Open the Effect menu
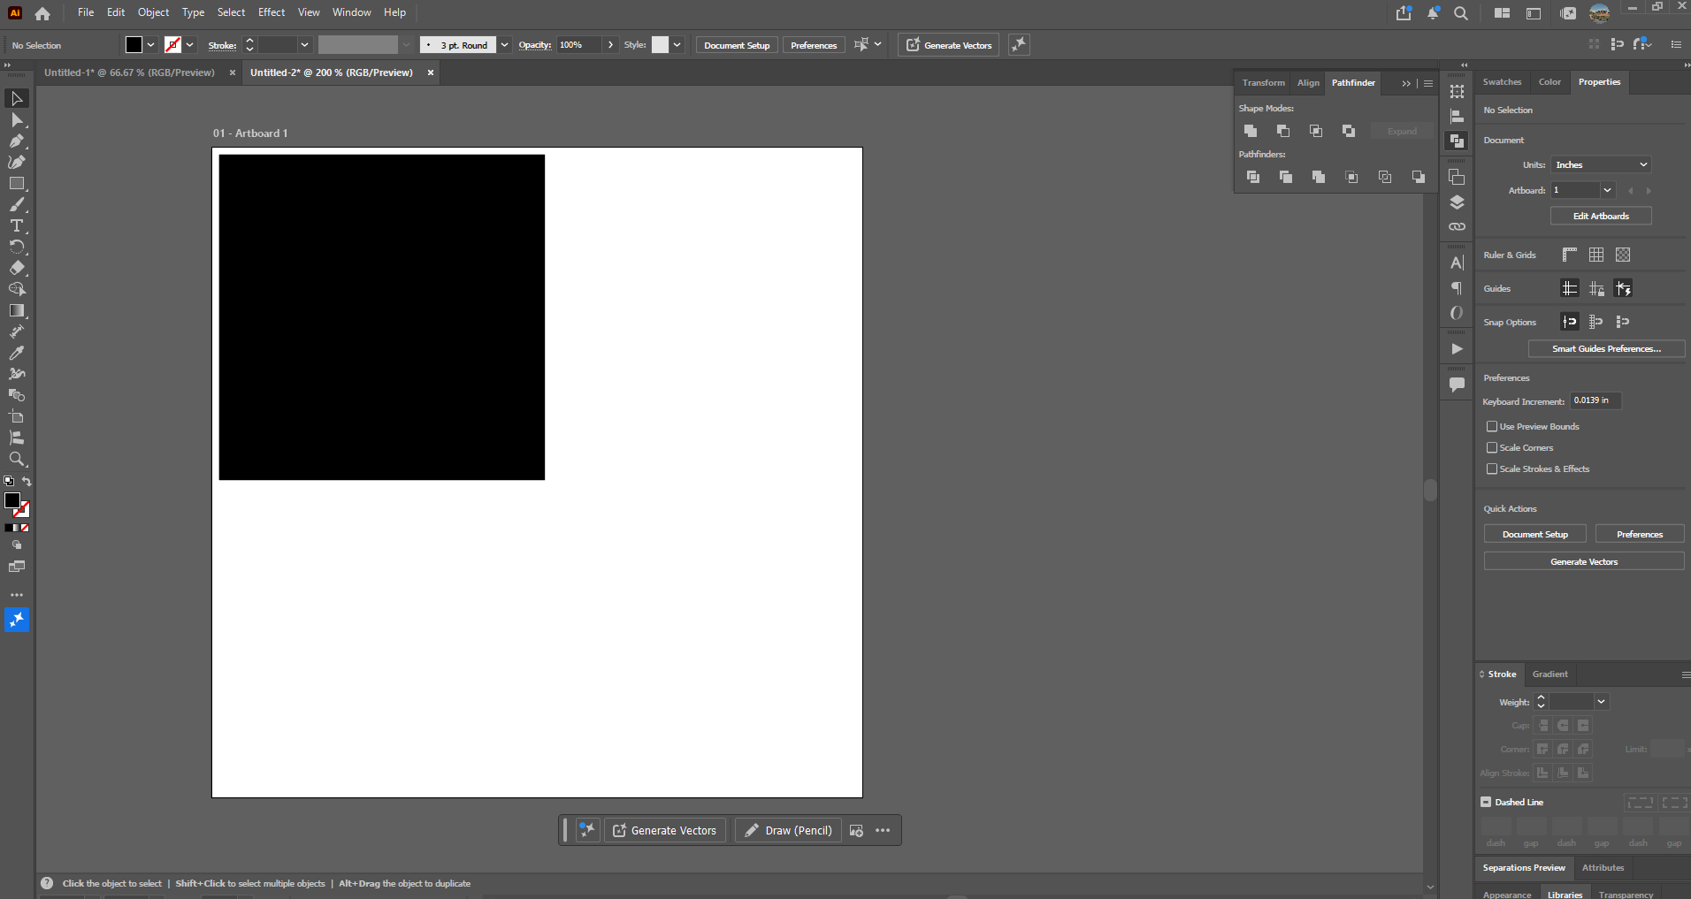1691x899 pixels. (x=272, y=12)
